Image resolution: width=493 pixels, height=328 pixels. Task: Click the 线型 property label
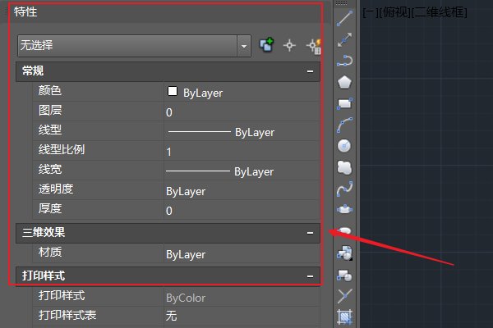(x=49, y=130)
